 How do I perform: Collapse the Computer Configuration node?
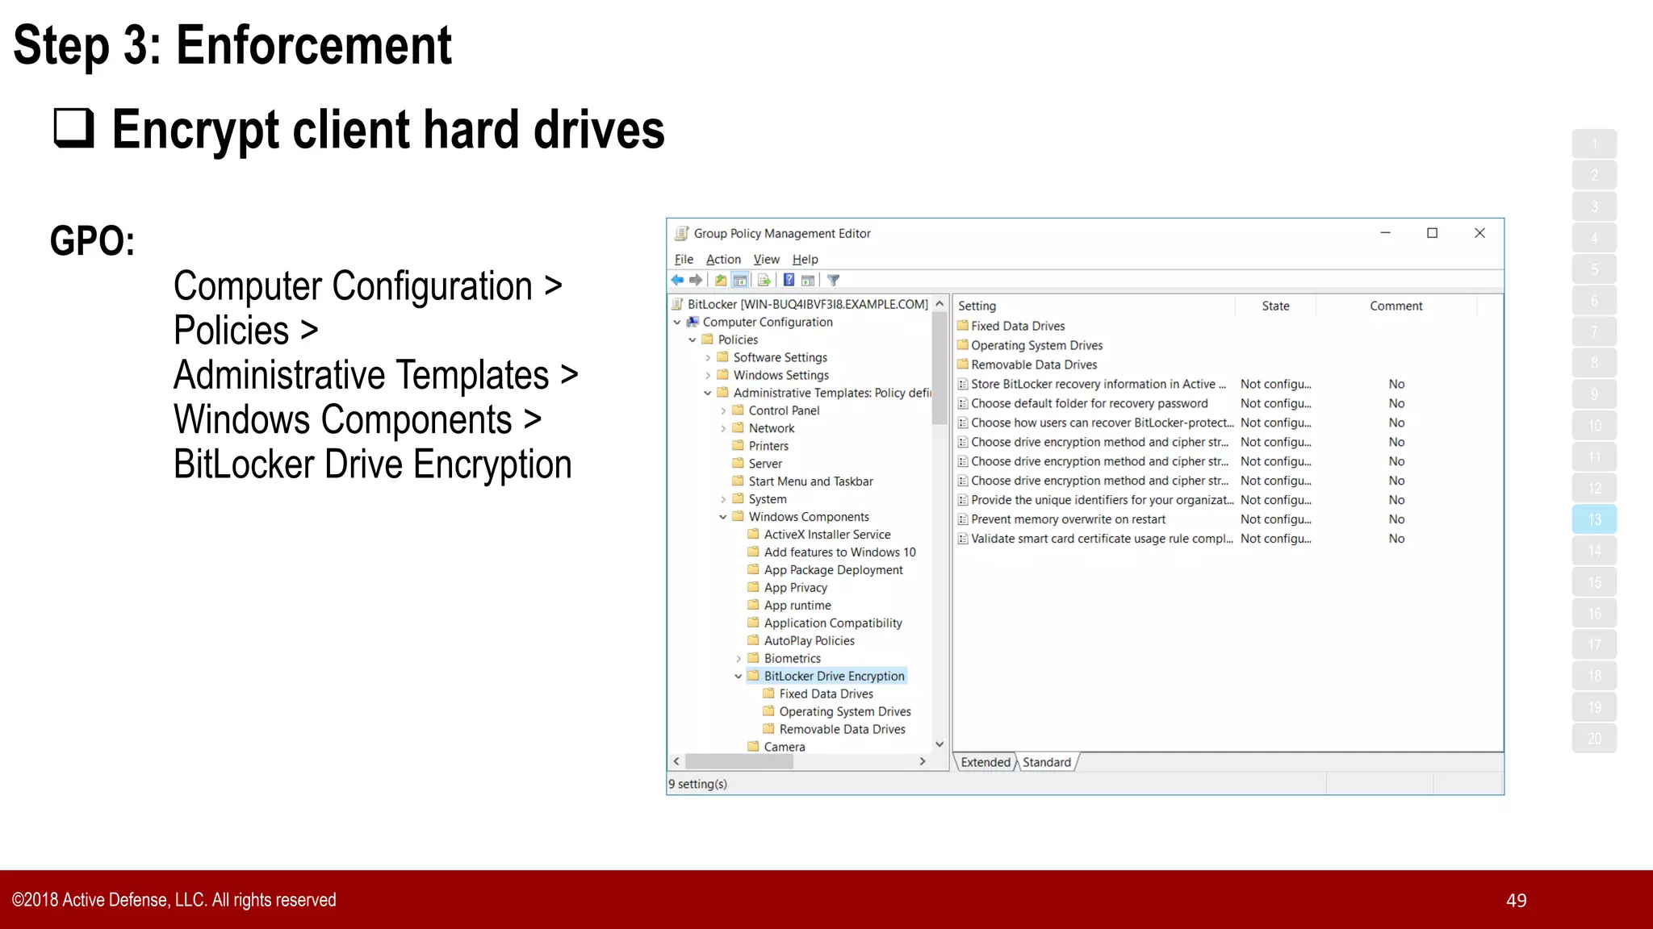click(x=677, y=322)
